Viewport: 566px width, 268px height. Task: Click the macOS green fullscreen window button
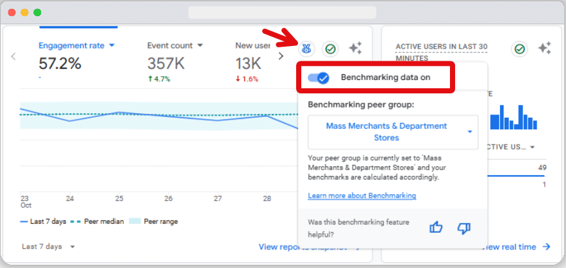tap(37, 13)
